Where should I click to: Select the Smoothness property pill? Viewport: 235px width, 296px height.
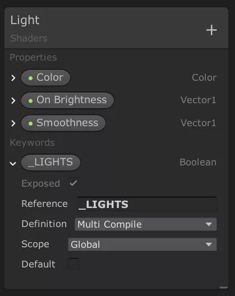(x=63, y=123)
